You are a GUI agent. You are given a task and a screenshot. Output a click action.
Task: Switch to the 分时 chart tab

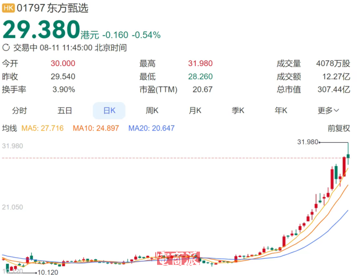pyautogui.click(x=20, y=111)
